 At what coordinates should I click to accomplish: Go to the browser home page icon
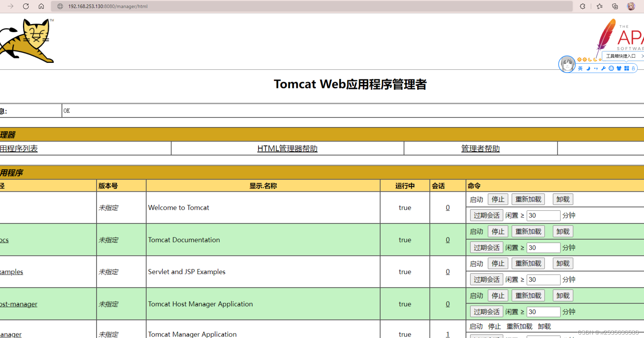pos(41,6)
